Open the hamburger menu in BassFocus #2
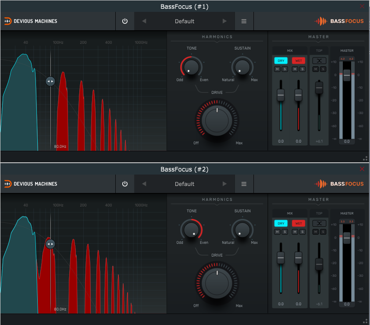The height and width of the screenshot is (325, 370). tap(244, 184)
